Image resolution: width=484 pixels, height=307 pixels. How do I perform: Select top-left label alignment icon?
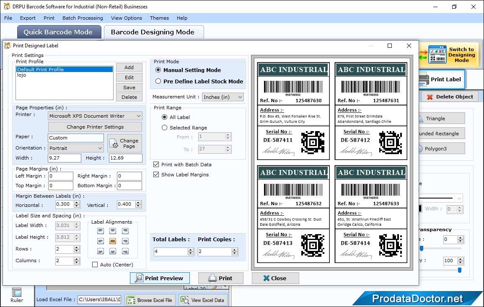tap(101, 231)
